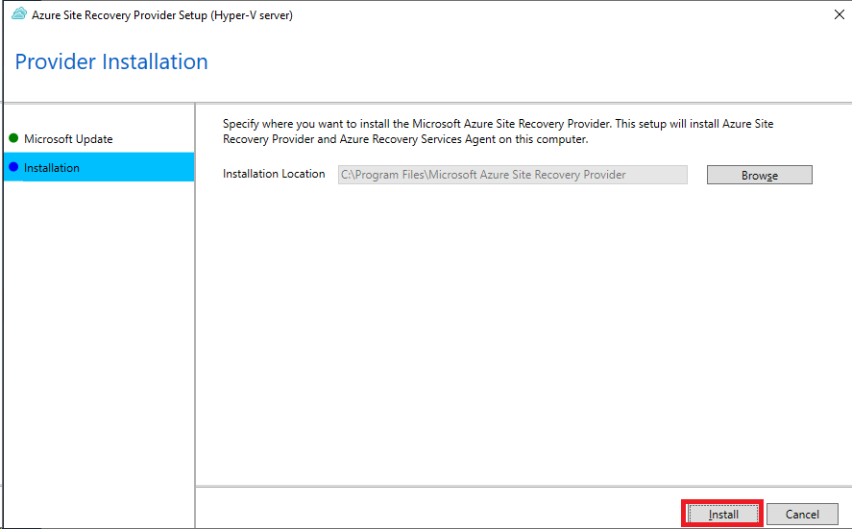
Task: Open the Browse folder dialog
Action: (759, 175)
